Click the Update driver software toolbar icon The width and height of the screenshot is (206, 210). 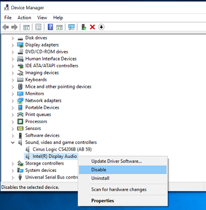tap(84, 27)
